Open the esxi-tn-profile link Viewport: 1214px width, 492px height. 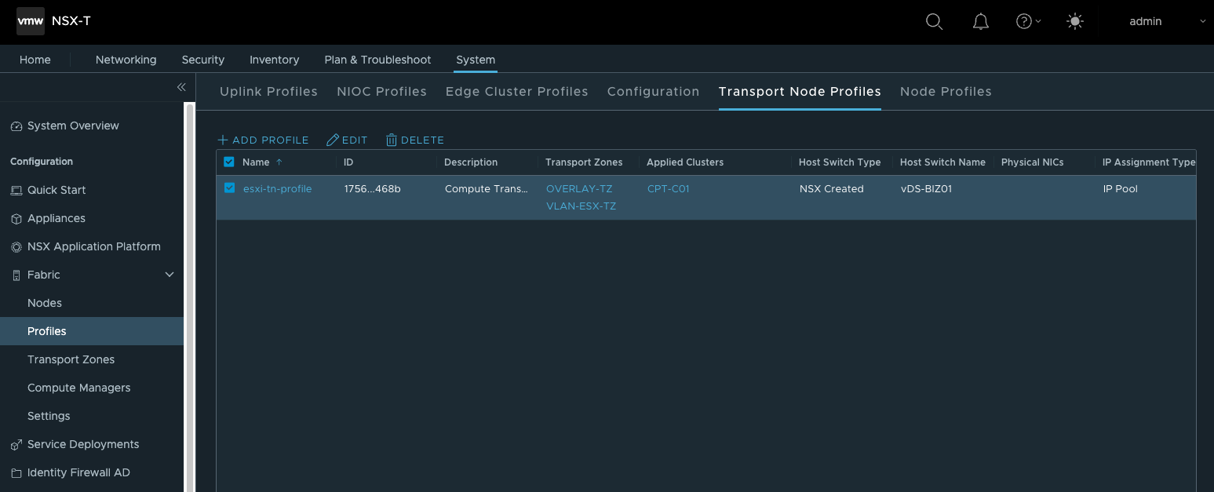coord(278,188)
